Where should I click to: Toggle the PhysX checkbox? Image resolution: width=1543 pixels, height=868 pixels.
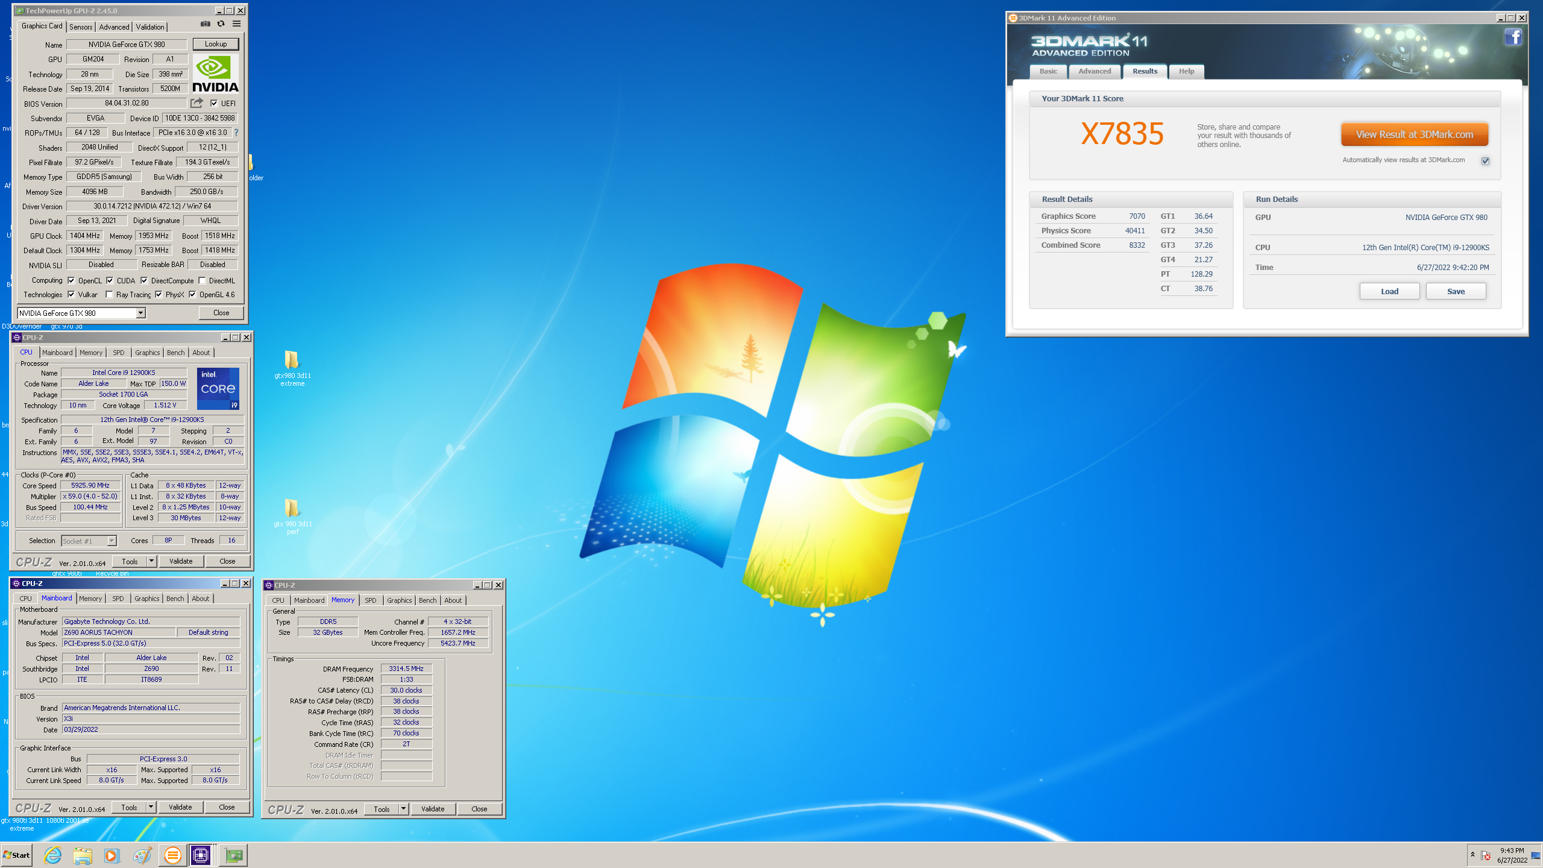click(x=159, y=294)
